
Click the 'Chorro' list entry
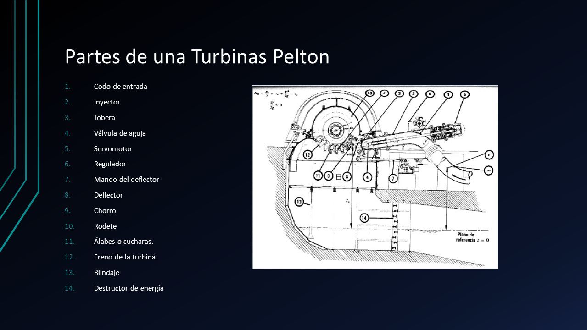(105, 211)
